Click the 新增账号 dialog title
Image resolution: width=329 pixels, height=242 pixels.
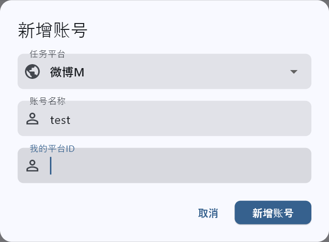[x=52, y=30]
